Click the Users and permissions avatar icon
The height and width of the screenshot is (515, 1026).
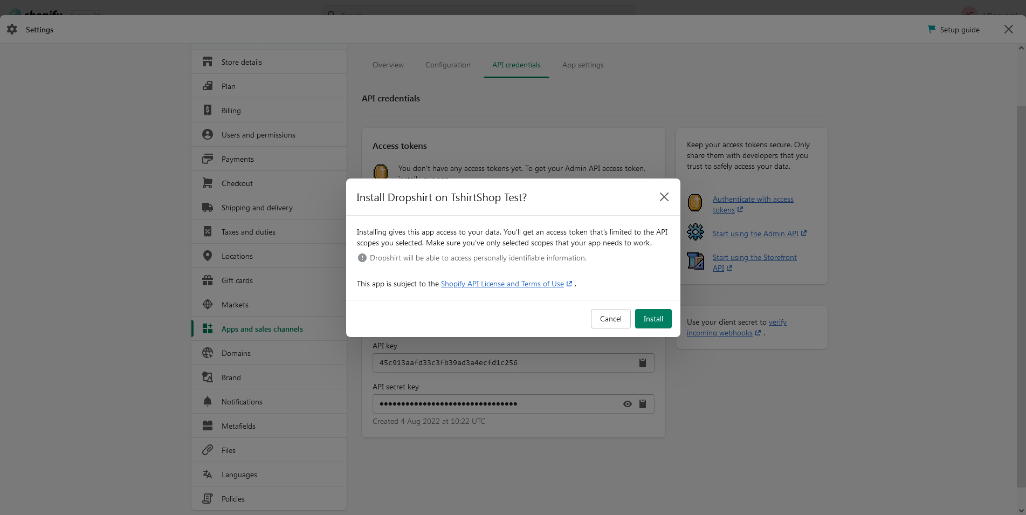(x=208, y=135)
